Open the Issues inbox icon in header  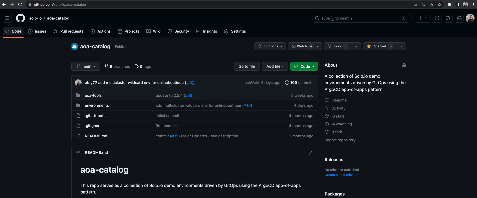437,18
